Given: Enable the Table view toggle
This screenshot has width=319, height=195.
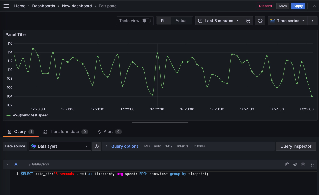Looking at the screenshot, I should click(147, 21).
